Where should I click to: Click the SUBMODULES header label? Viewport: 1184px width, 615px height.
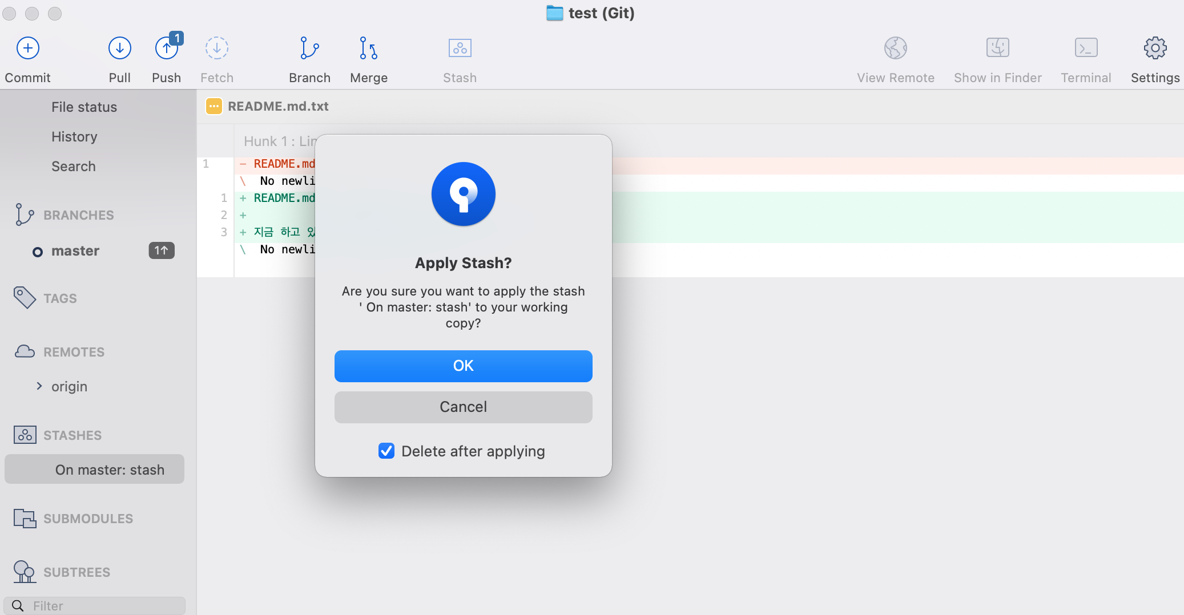[88, 519]
